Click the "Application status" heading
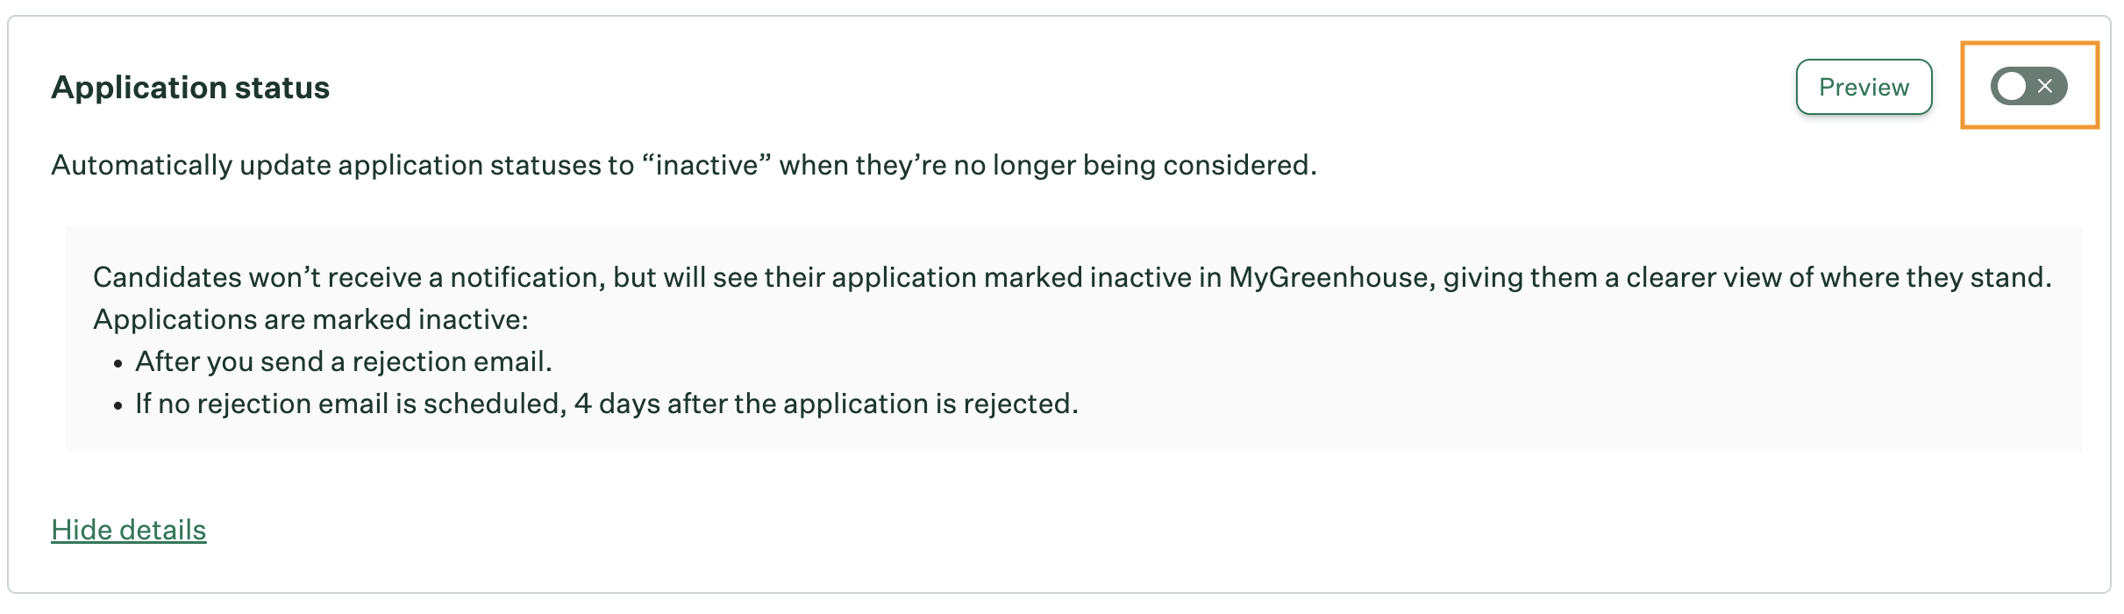The width and height of the screenshot is (2124, 614). (x=190, y=88)
